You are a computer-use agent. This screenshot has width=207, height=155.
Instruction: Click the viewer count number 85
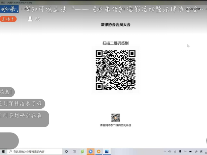(37, 19)
